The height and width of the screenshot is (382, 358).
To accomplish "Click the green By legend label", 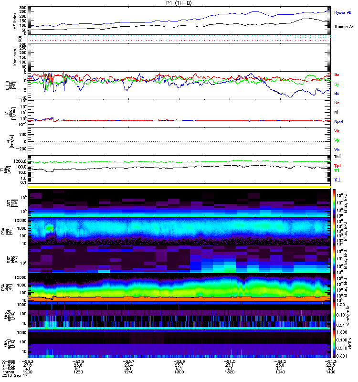I will click(x=337, y=85).
